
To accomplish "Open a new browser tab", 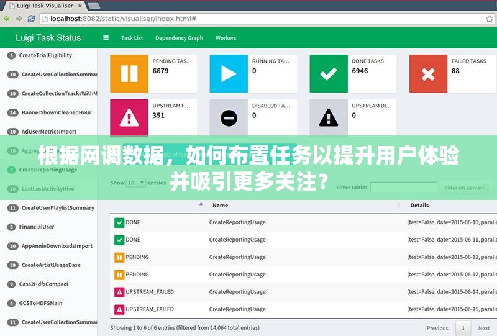I will coord(94,6).
